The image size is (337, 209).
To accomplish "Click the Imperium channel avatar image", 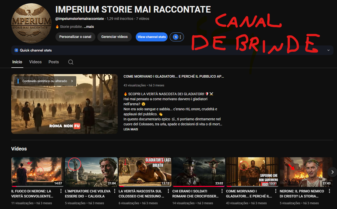I will [31, 24].
